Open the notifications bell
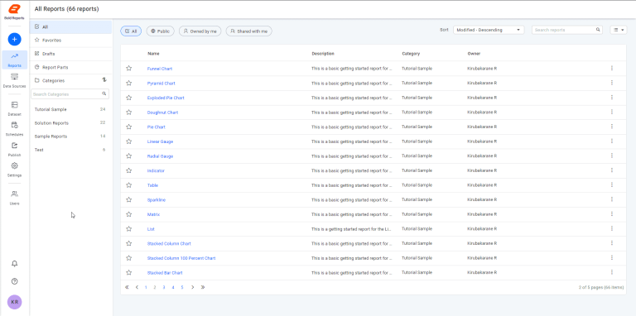Image resolution: width=636 pixels, height=316 pixels. pyautogui.click(x=15, y=264)
